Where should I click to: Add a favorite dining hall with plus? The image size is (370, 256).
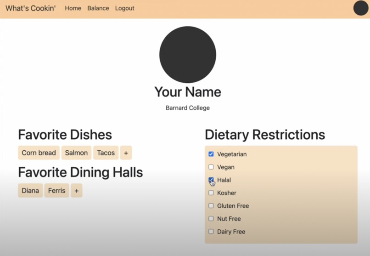point(77,191)
